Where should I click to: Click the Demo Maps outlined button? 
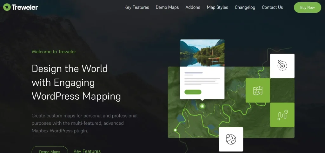[x=50, y=150]
